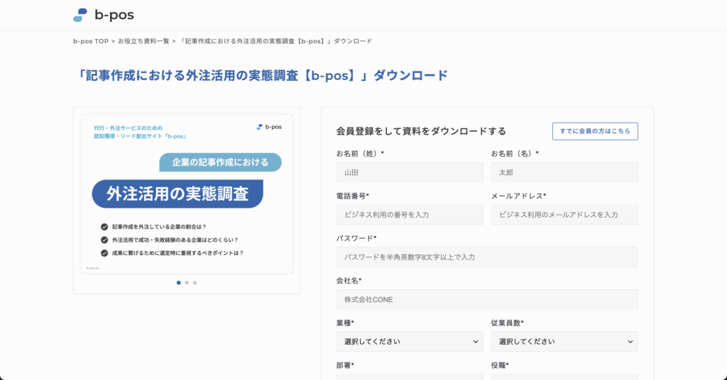Viewport: 727px width, 380px height.
Task: Click the 企業の記事作成における banner text
Action: point(220,162)
